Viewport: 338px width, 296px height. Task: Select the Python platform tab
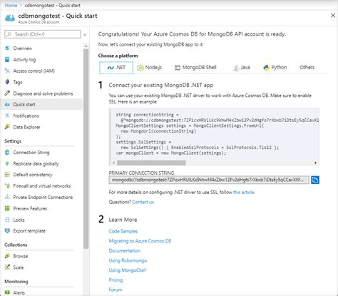[275, 68]
